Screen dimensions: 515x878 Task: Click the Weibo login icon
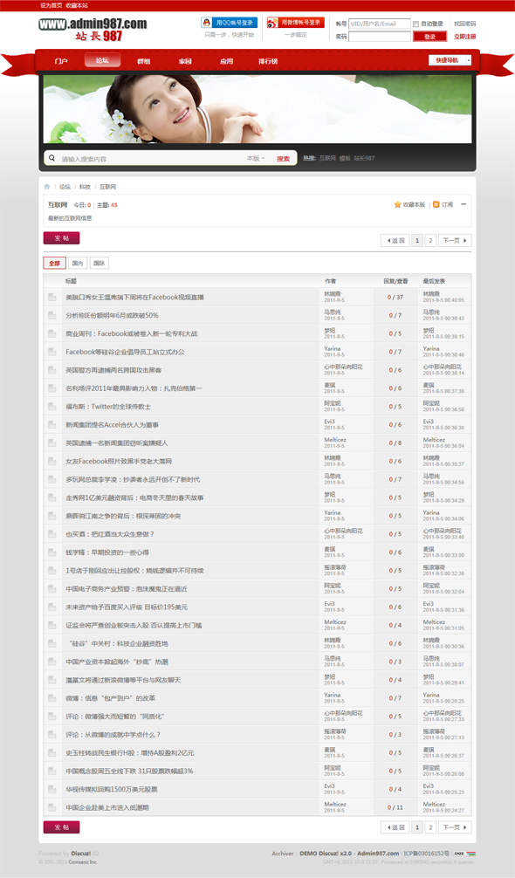pos(272,23)
